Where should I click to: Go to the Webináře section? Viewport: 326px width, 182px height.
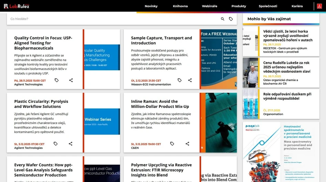coord(209,6)
